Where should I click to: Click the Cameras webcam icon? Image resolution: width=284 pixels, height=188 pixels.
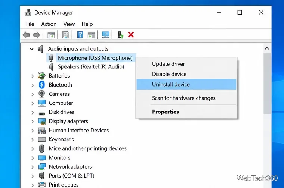[41, 94]
